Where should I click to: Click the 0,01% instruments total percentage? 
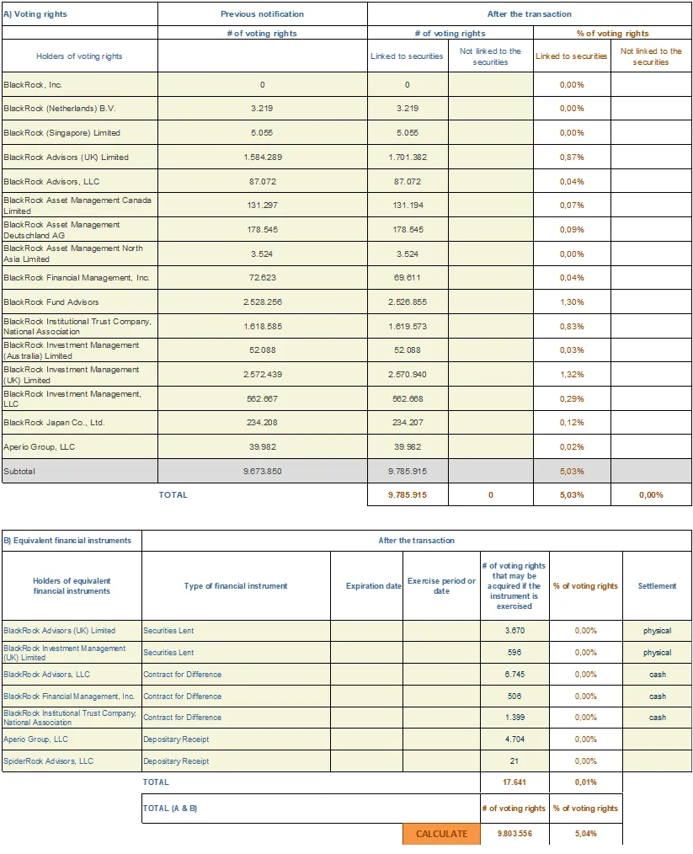tap(586, 782)
